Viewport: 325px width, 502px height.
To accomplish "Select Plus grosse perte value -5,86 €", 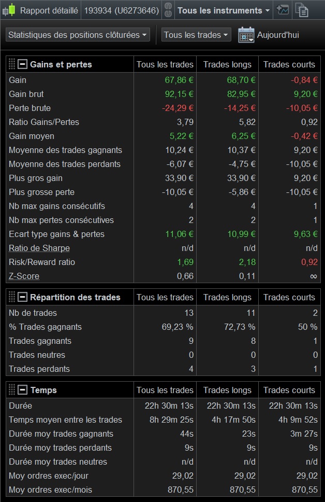I will click(x=242, y=192).
